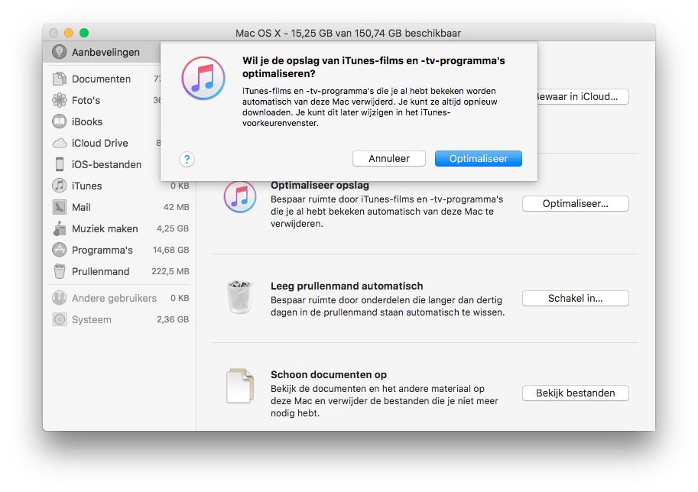698x492 pixels.
Task: Click the 42 MB size value
Action: 177,207
